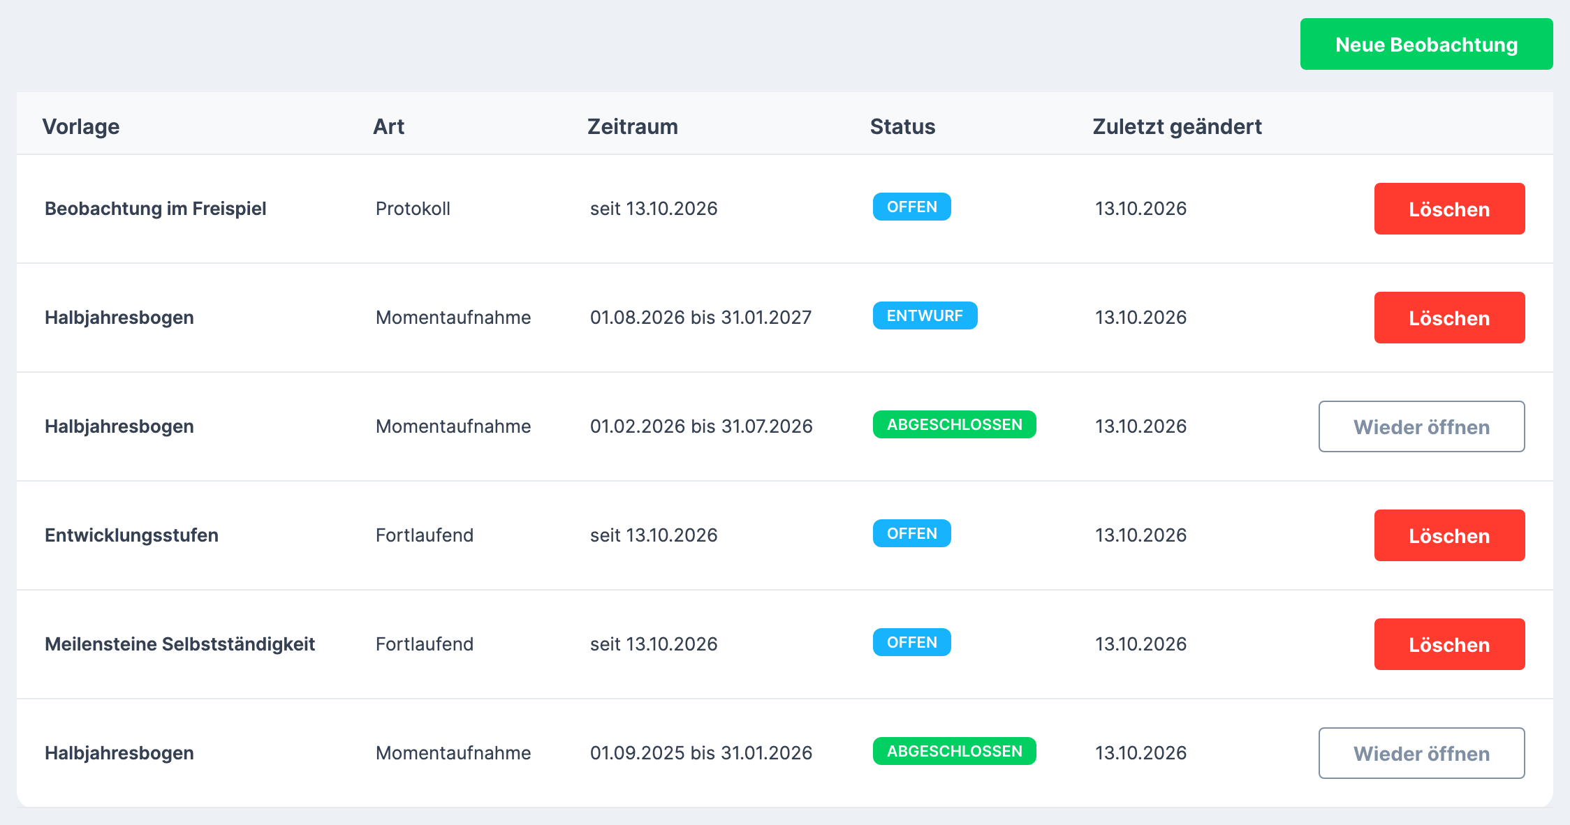The height and width of the screenshot is (825, 1570).
Task: Select Fortlaufend in the Entwicklungsstufen row
Action: [425, 535]
